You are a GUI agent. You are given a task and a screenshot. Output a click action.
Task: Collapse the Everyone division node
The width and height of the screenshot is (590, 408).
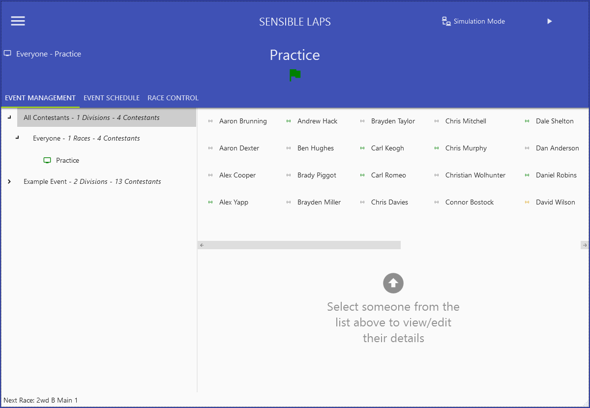click(17, 138)
